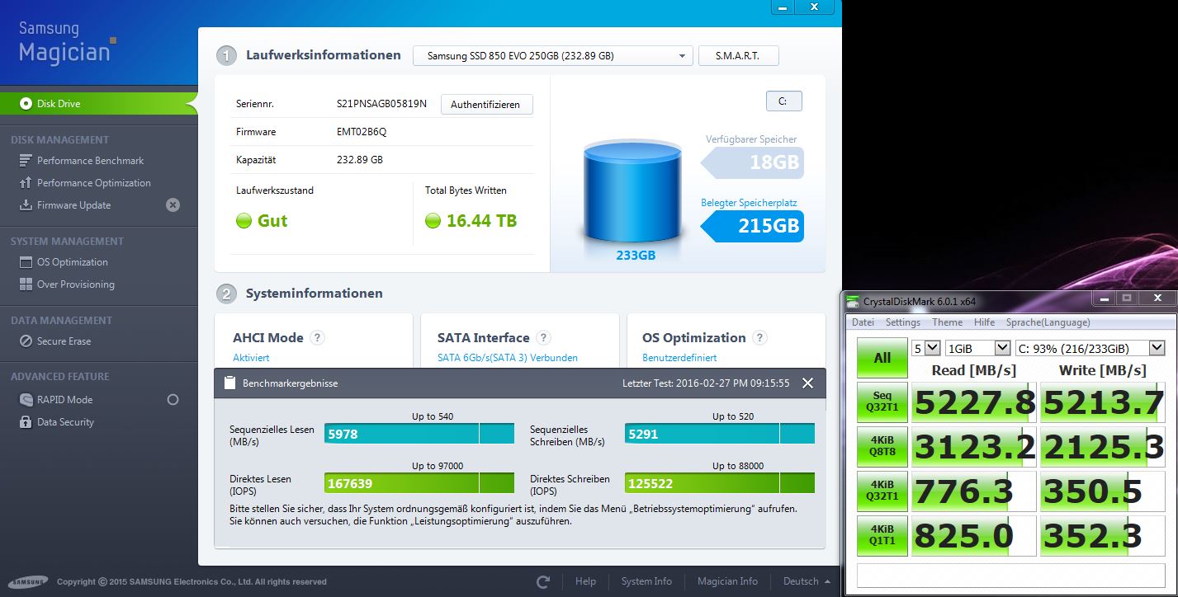
Task: Open Performance Optimization in sidebar
Action: tap(93, 183)
